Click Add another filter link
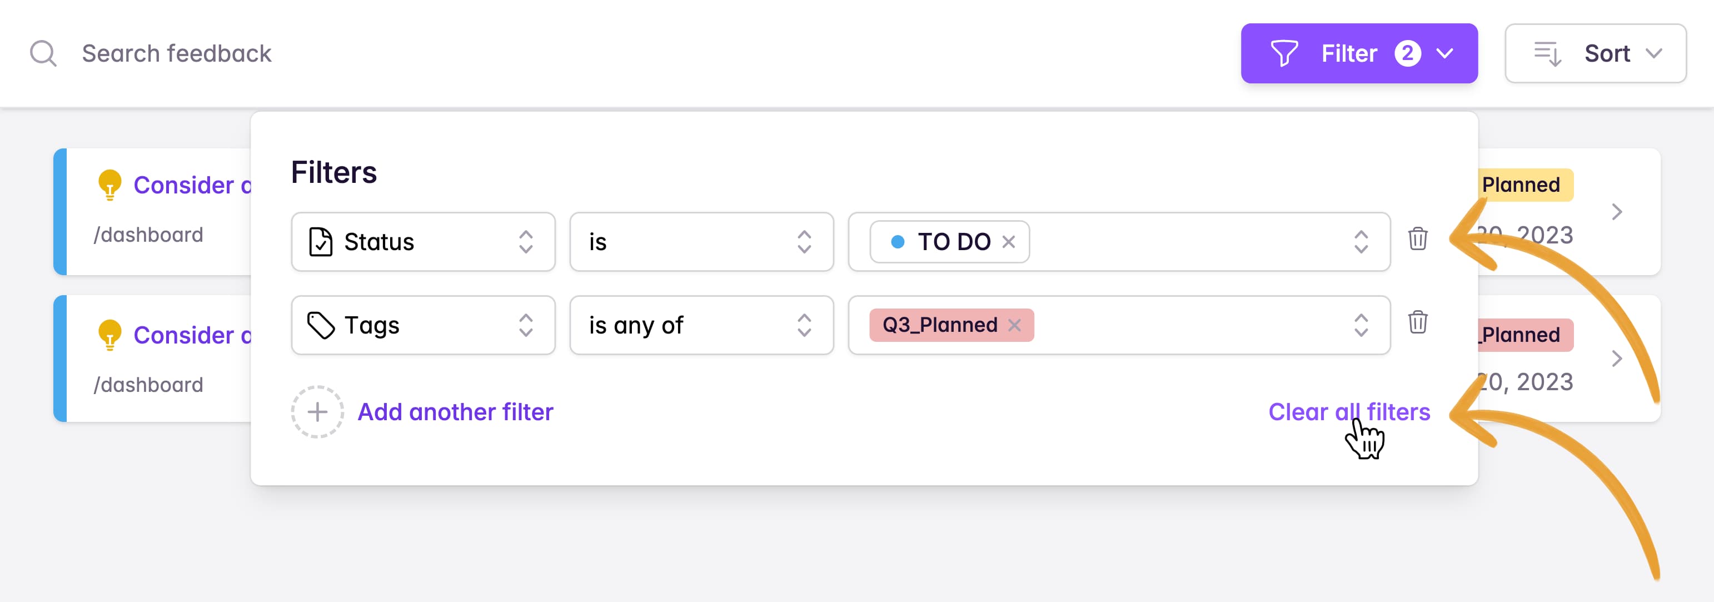The height and width of the screenshot is (602, 1714). (455, 412)
